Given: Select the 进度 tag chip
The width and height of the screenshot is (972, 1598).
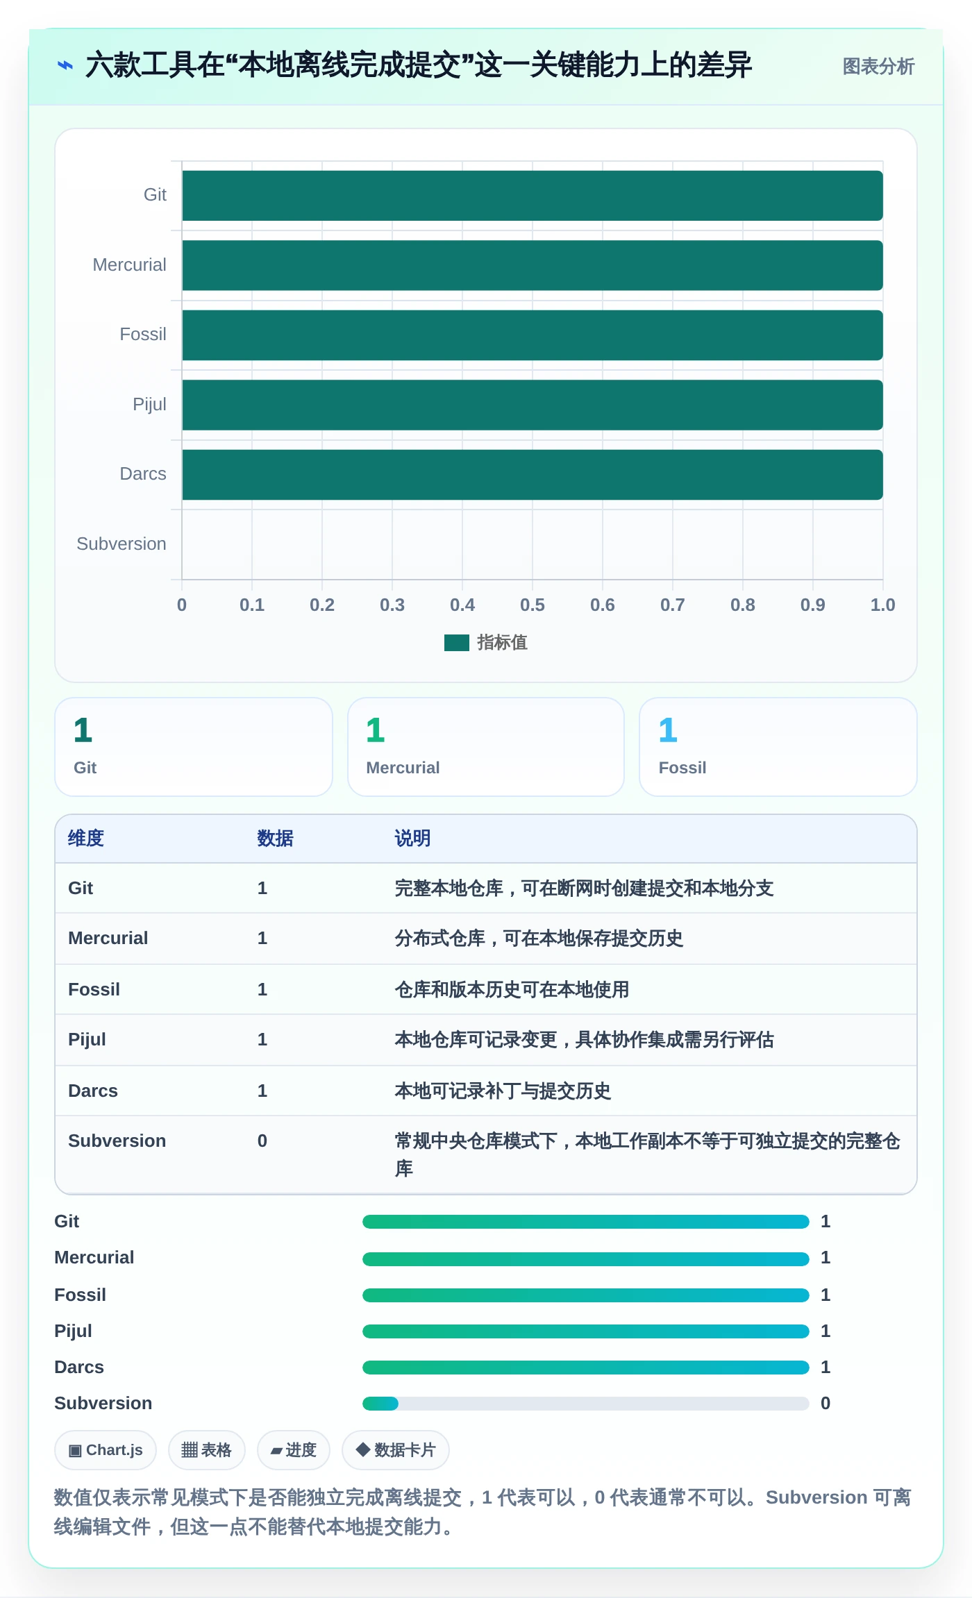Looking at the screenshot, I should click(x=294, y=1450).
